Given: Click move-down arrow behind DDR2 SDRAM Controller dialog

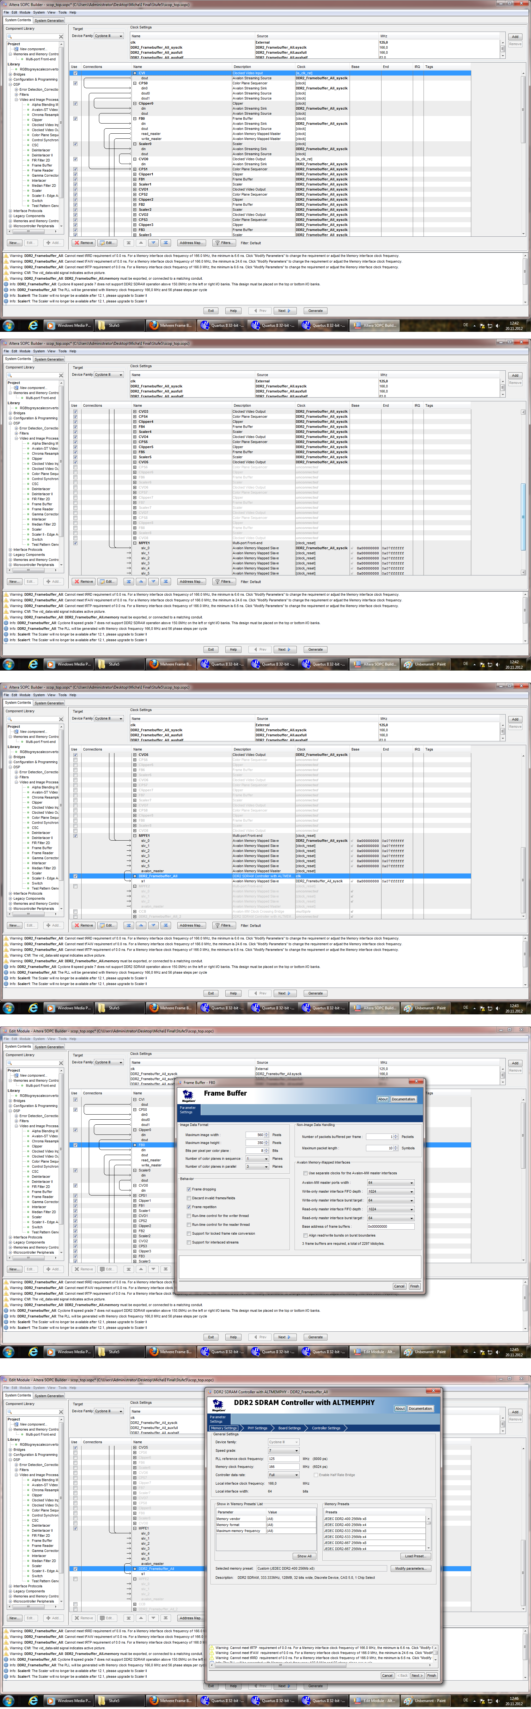Looking at the screenshot, I should click(153, 1617).
